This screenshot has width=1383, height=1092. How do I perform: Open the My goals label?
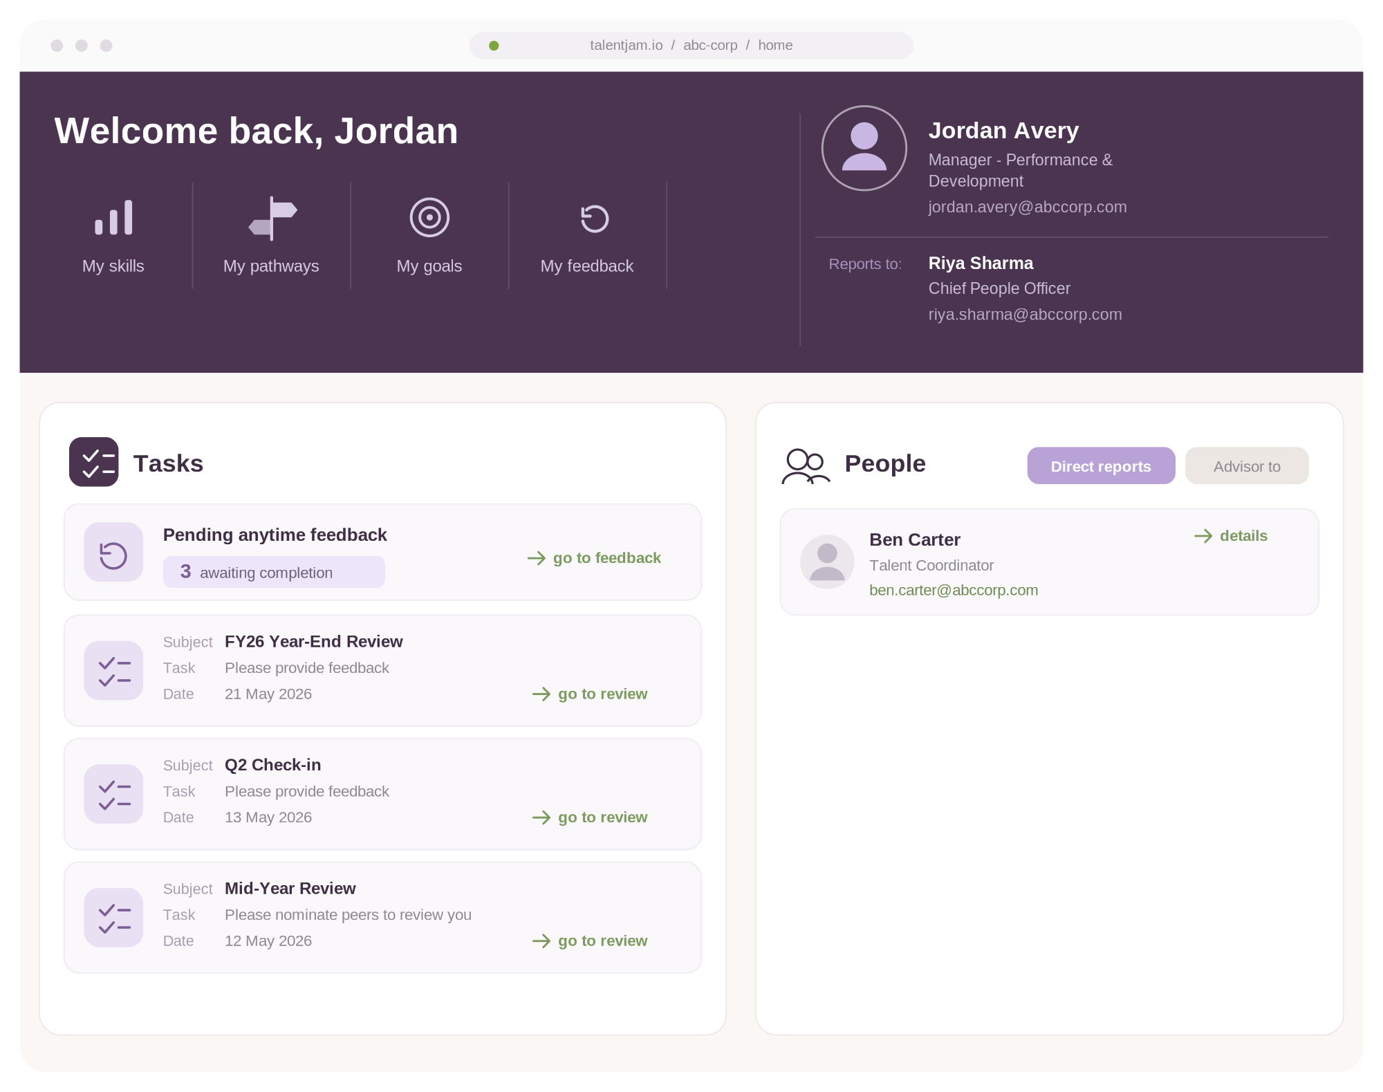pos(429,266)
